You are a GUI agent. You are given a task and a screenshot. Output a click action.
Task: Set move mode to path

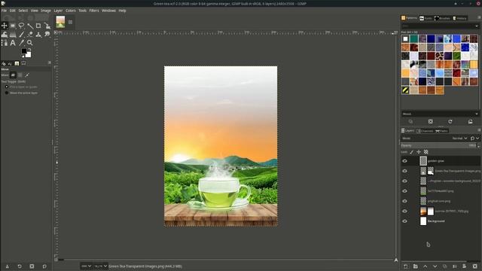pos(27,75)
